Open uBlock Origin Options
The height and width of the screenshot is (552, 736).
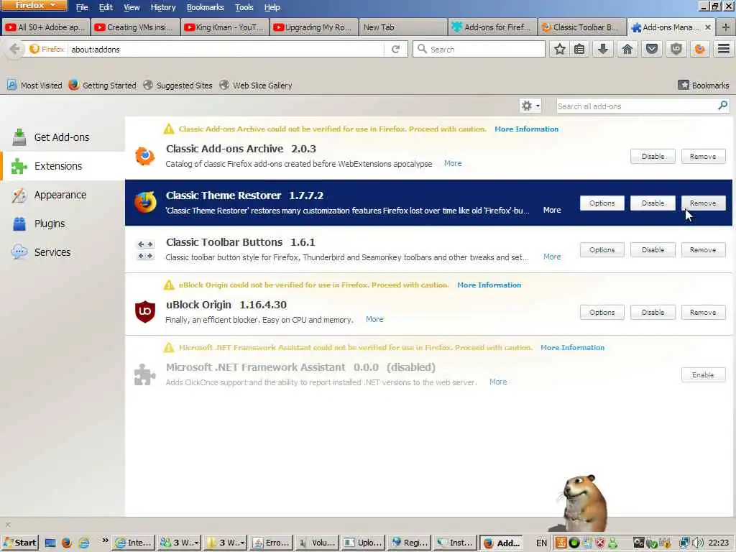(602, 312)
